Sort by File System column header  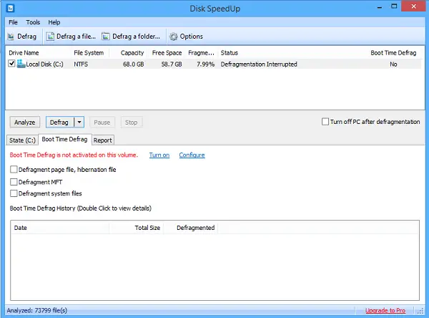(x=90, y=53)
